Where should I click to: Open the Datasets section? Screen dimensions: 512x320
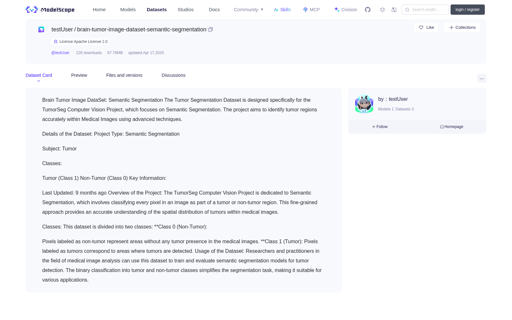pos(157,10)
